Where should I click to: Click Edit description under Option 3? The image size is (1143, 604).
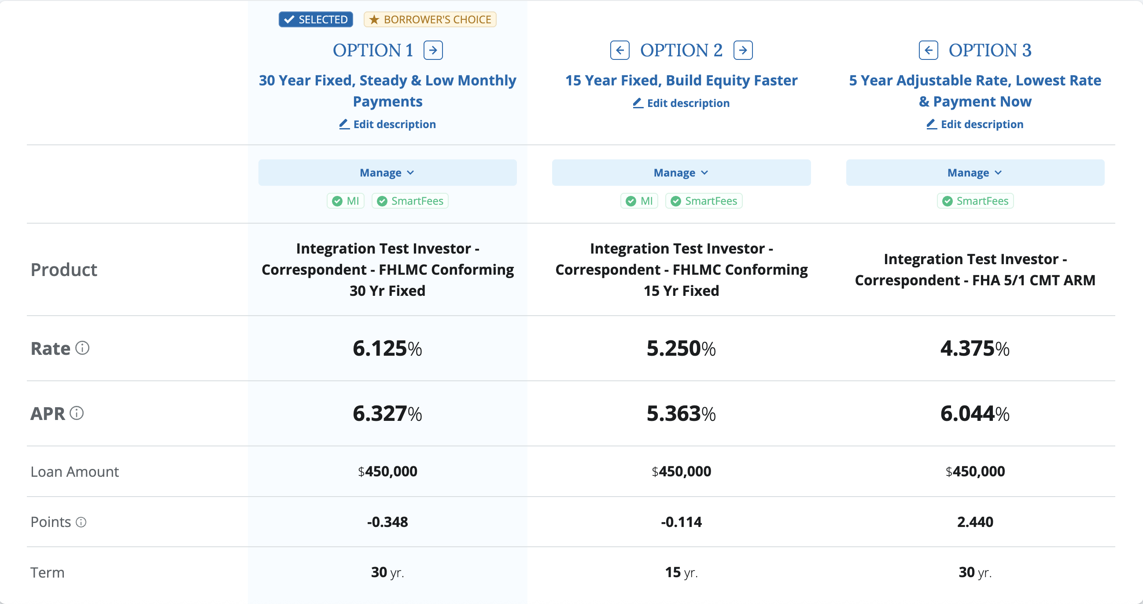pyautogui.click(x=975, y=124)
